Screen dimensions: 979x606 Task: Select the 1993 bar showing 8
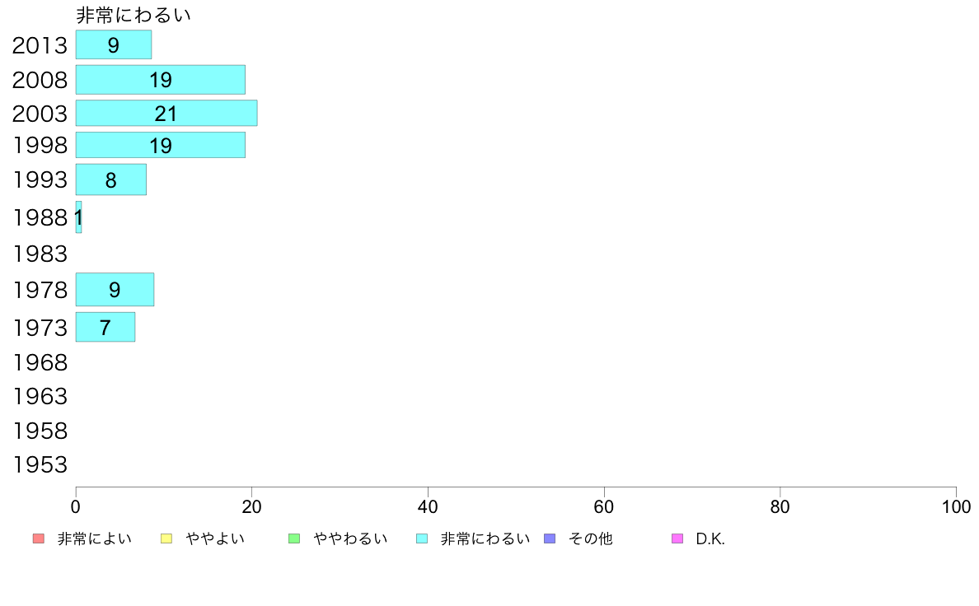click(111, 179)
